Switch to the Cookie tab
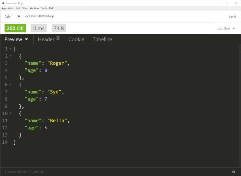 tap(76, 39)
